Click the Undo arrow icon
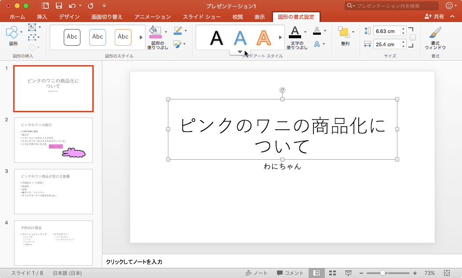 [x=72, y=6]
